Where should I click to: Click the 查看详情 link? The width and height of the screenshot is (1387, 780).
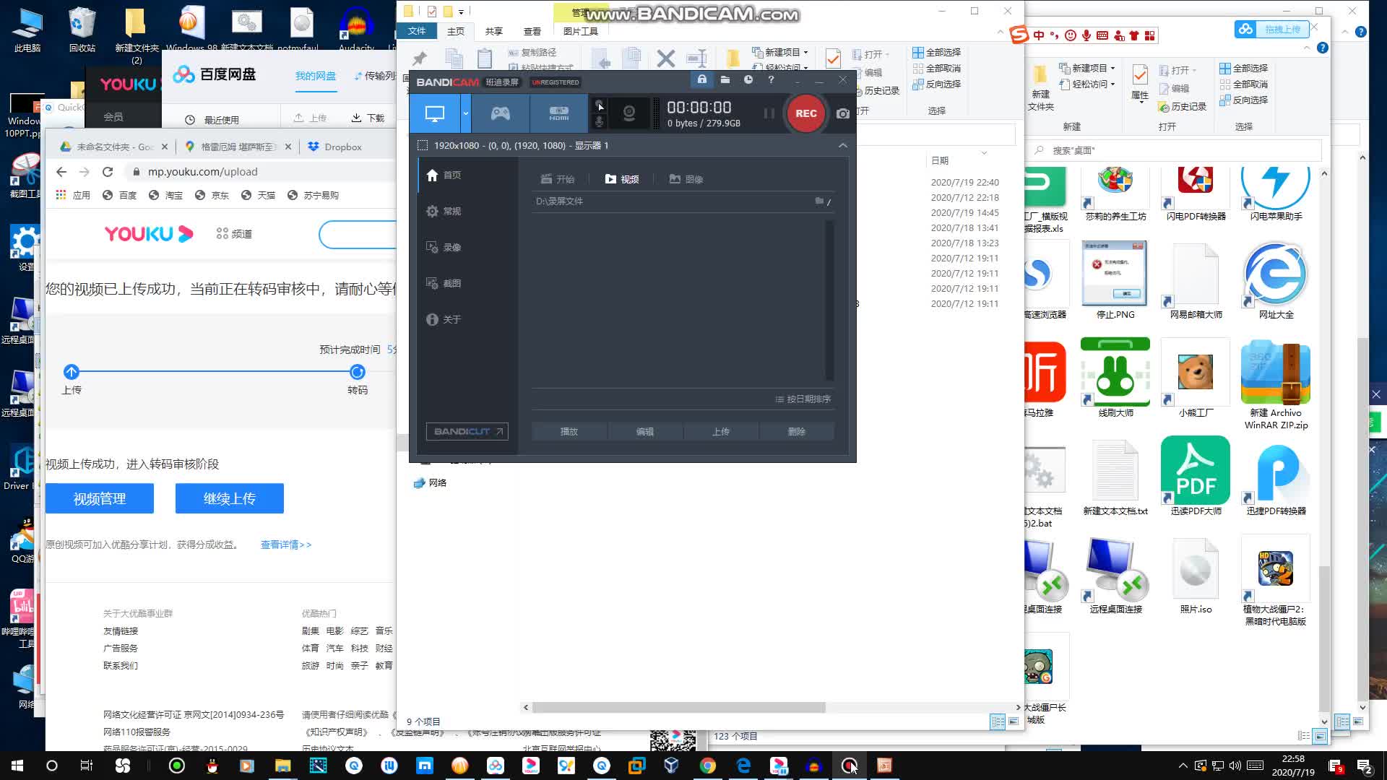[285, 545]
